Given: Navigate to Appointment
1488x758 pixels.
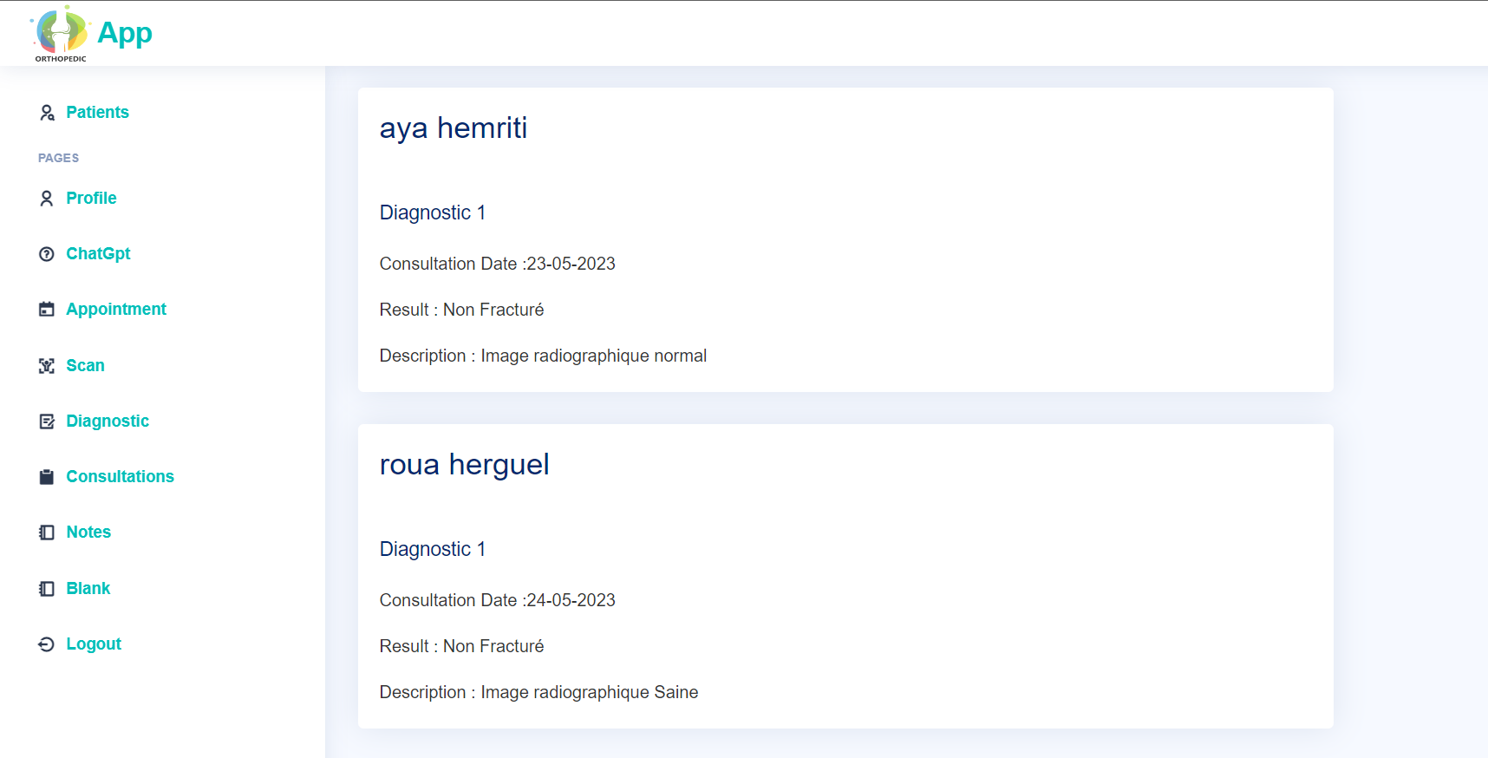Looking at the screenshot, I should [x=116, y=309].
